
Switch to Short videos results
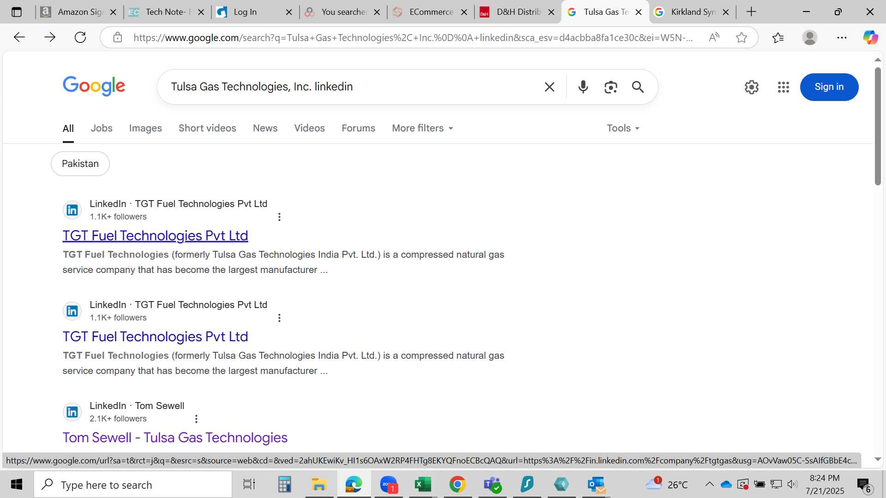(207, 128)
